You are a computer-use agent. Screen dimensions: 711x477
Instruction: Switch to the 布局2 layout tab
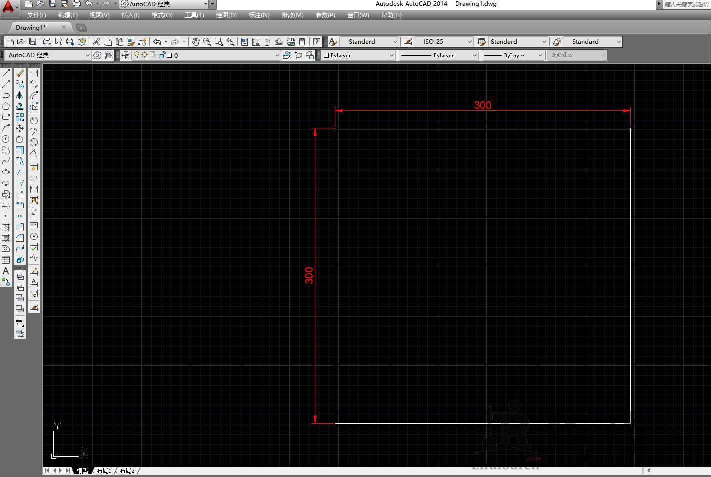coord(127,471)
